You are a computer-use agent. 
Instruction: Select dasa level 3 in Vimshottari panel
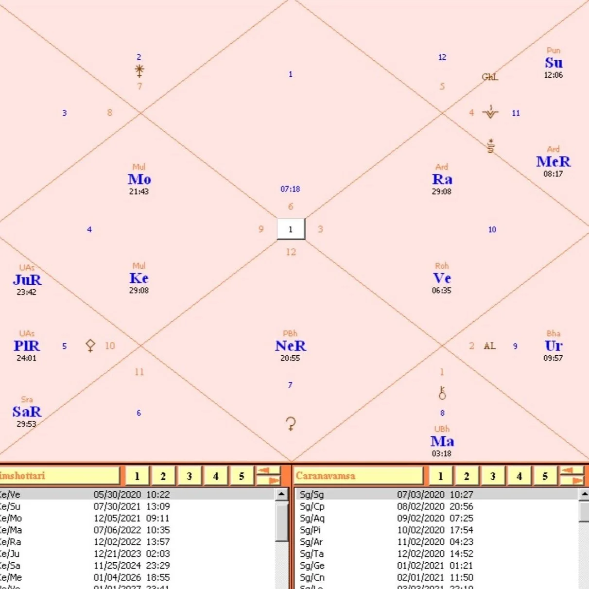pos(190,476)
